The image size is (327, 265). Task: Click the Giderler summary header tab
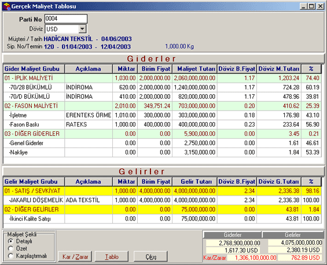(232, 235)
